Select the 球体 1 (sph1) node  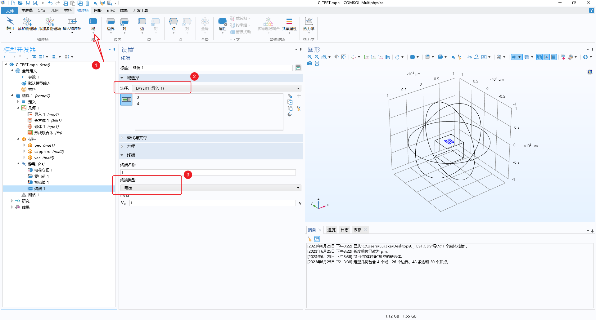[x=46, y=127]
